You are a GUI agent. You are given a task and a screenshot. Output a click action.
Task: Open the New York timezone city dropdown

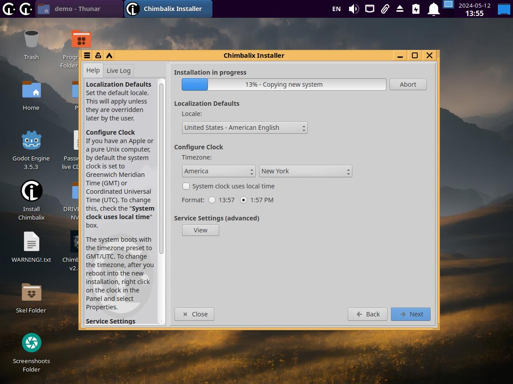click(x=305, y=171)
